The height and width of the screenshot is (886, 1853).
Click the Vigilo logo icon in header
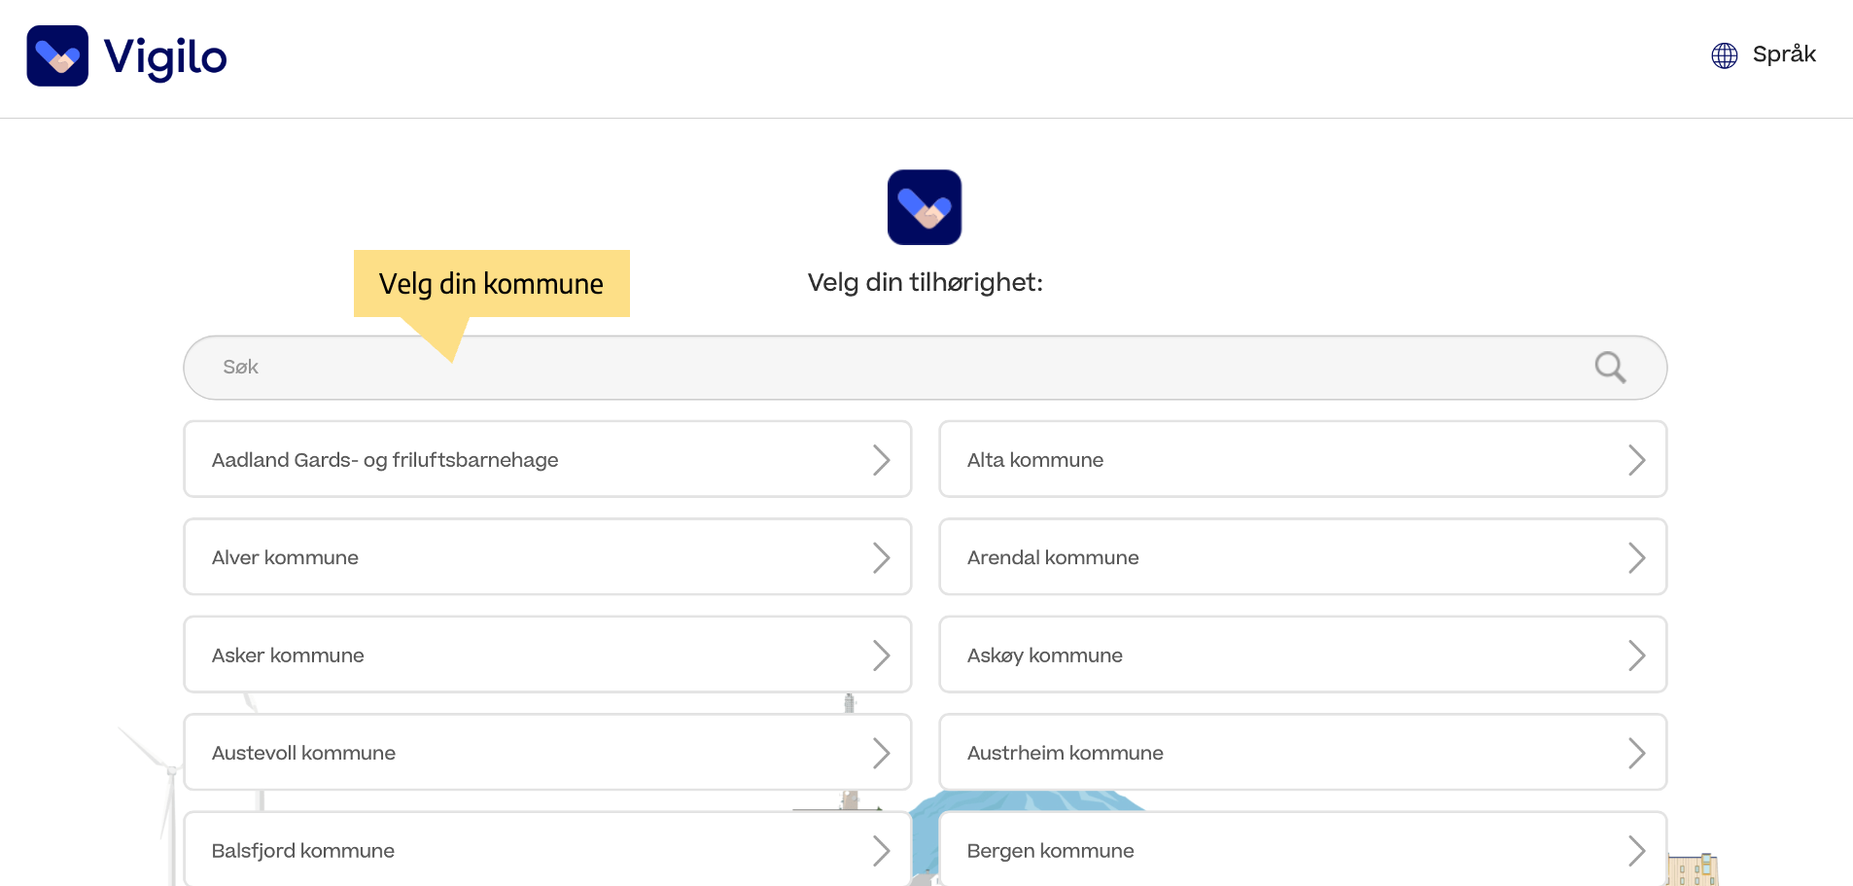pyautogui.click(x=57, y=55)
